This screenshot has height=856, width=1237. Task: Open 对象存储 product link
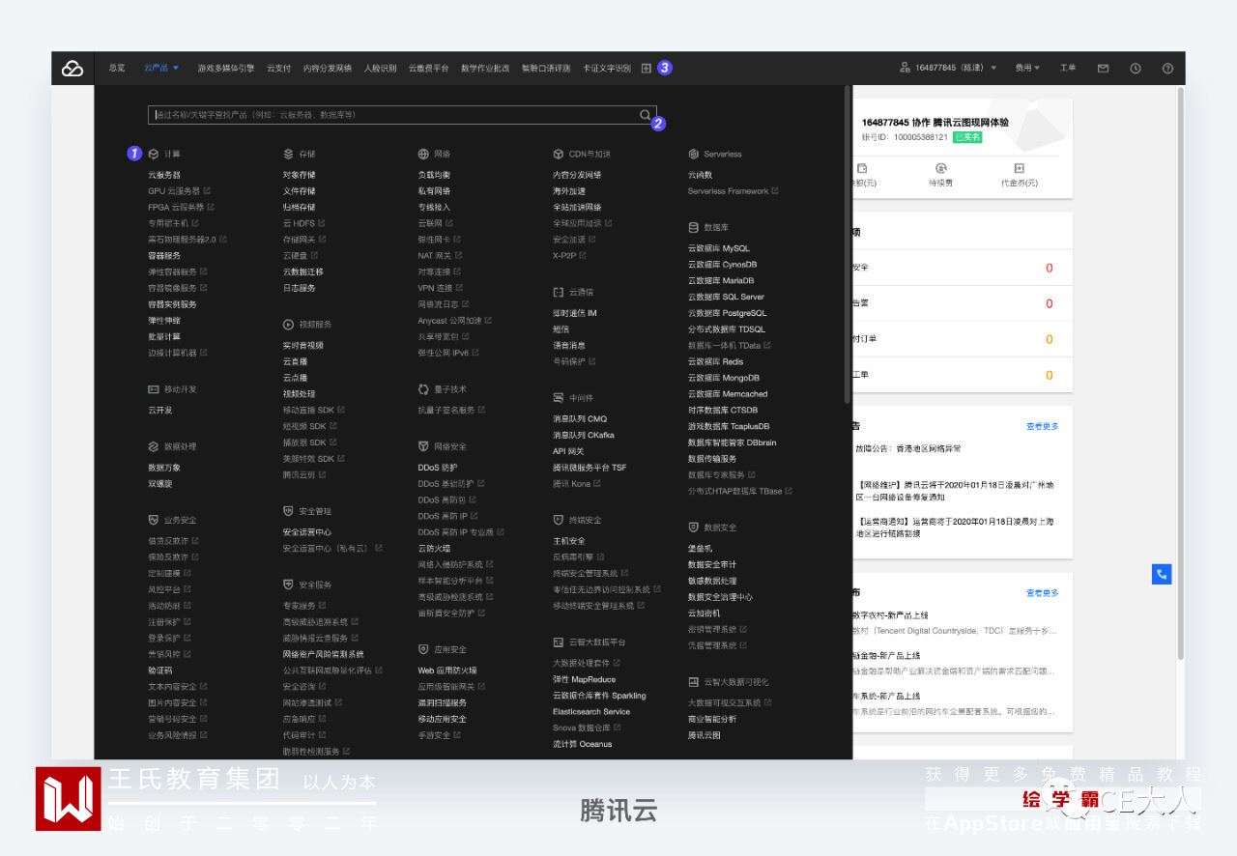click(x=300, y=175)
